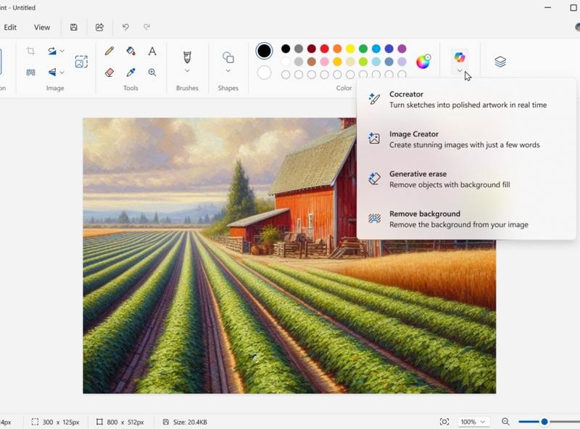Open the Layers panel
This screenshot has height=429, width=580.
(501, 60)
